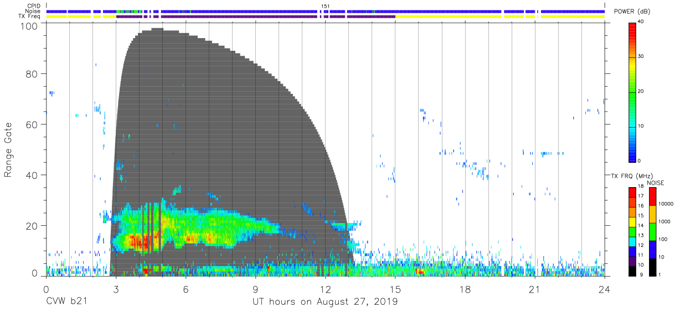The height and width of the screenshot is (313, 680).
Task: Click the power (dB) rainbow colorbar
Action: (632, 92)
